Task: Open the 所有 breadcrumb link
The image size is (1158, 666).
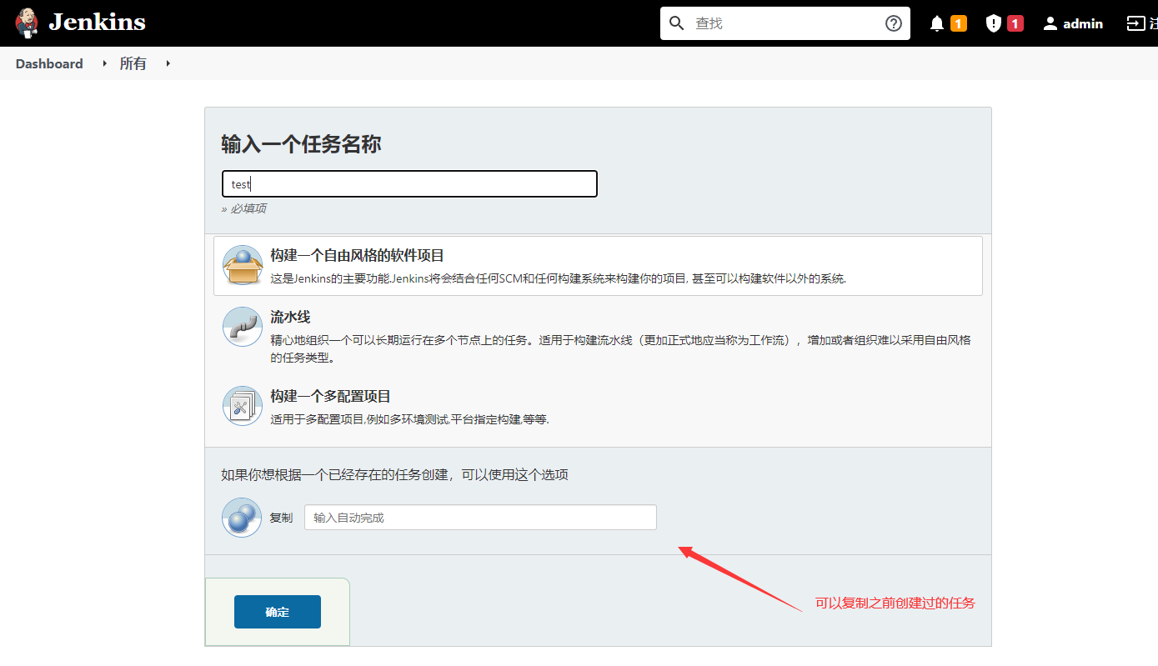Action: [133, 63]
